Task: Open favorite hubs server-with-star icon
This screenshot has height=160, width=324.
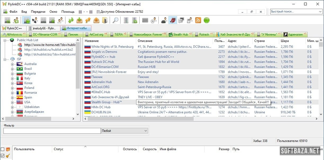Action: click(x=52, y=20)
